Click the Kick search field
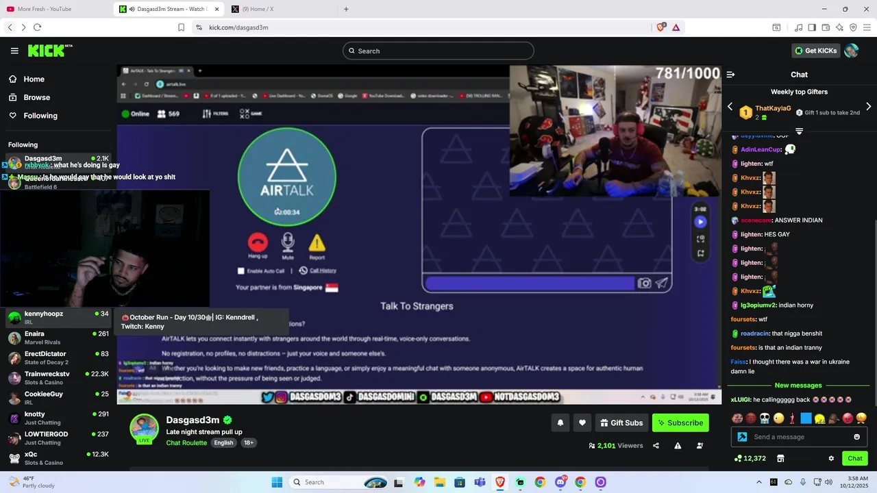877x493 pixels. (438, 51)
